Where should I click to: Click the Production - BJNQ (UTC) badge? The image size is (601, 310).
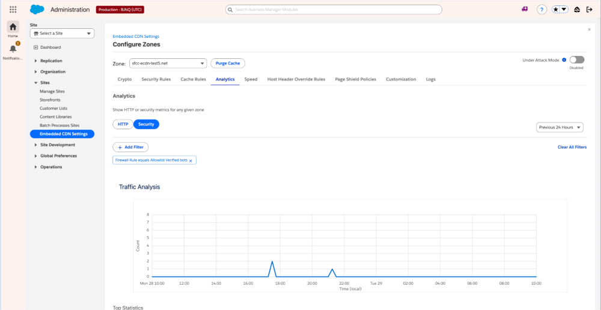[x=120, y=10]
